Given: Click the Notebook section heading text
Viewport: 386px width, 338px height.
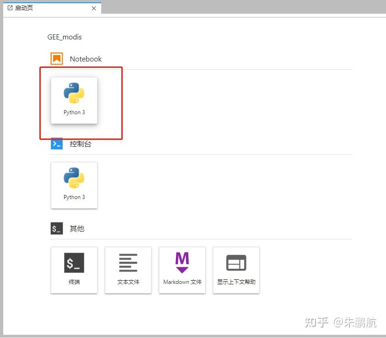Looking at the screenshot, I should click(86, 59).
